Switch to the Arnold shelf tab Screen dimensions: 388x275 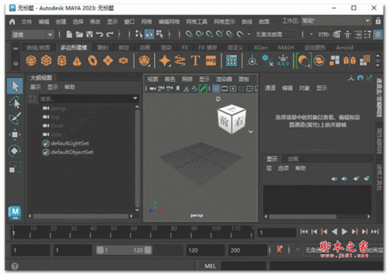[345, 47]
